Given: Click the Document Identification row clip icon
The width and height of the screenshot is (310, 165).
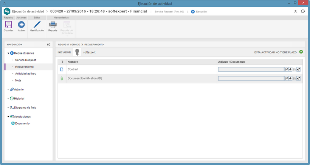Looking at the screenshot, I should [62, 79].
